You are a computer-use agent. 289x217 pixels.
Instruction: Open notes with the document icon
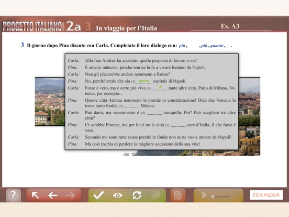[x=177, y=195]
